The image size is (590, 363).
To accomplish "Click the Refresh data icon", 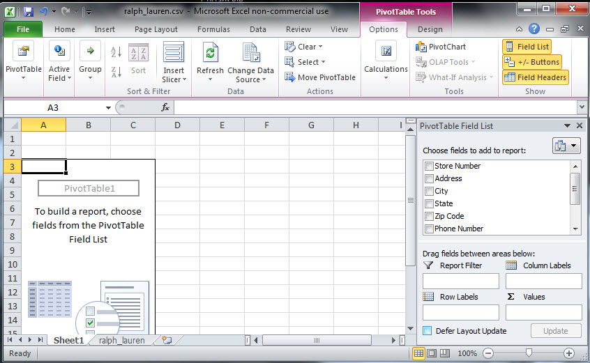I will 211,52.
